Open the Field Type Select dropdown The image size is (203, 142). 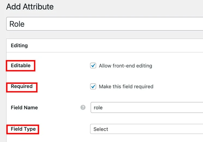coord(146,129)
